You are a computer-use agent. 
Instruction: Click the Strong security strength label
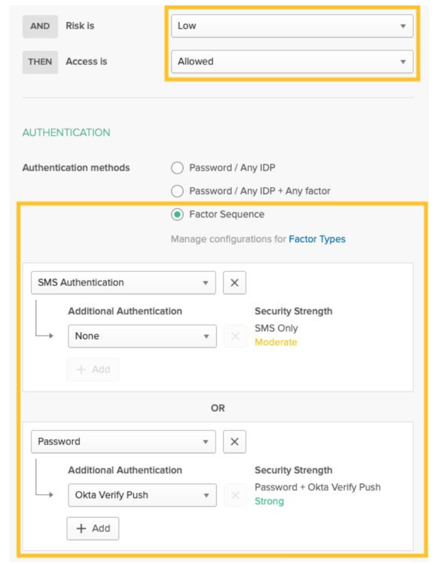click(x=269, y=501)
